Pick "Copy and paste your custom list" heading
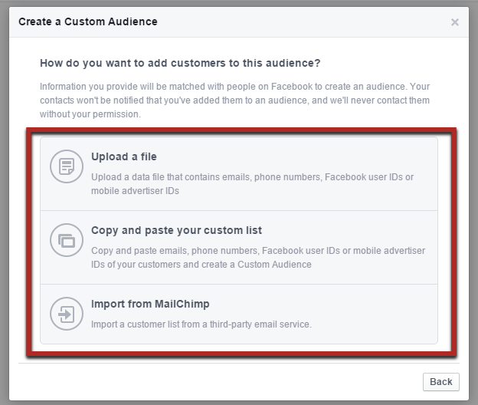This screenshot has height=405, width=478. pos(176,230)
